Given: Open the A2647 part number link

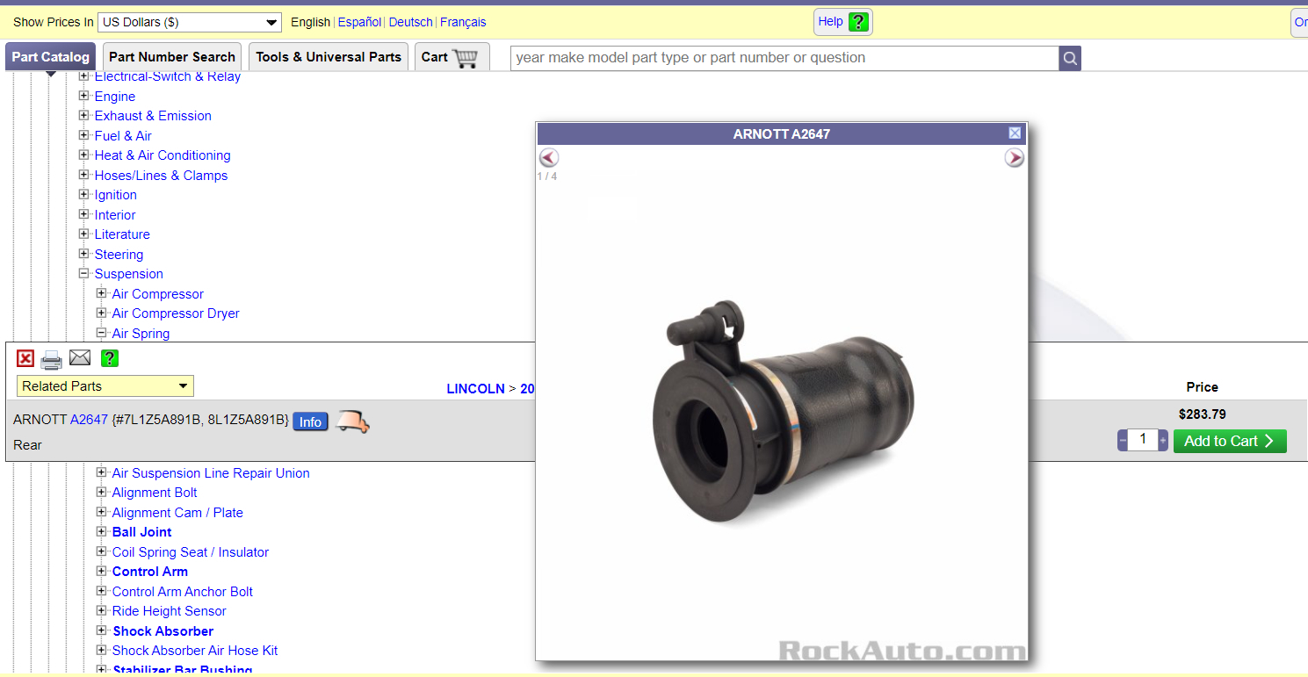Looking at the screenshot, I should (89, 420).
